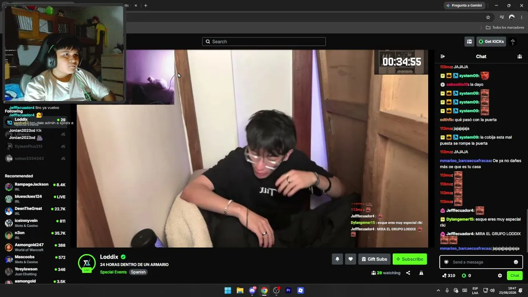This screenshot has height=297, width=528.
Task: Subscribe to Loddix channel
Action: click(x=410, y=259)
